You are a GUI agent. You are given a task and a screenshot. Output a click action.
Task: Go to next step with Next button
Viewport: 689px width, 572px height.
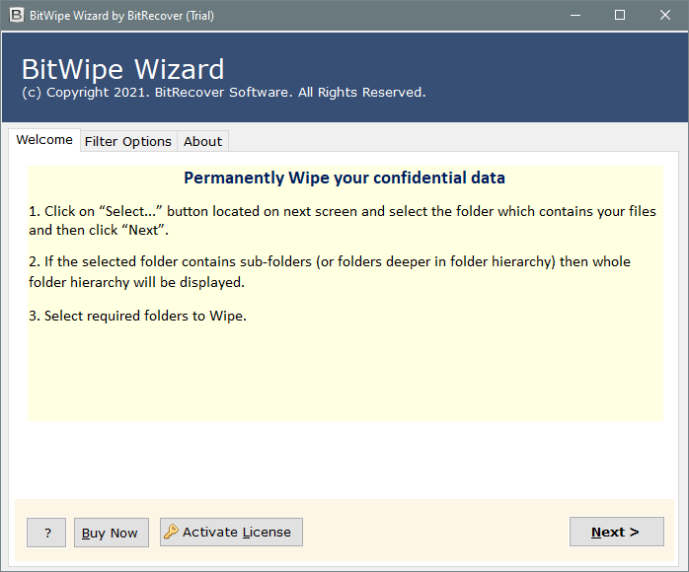point(617,532)
